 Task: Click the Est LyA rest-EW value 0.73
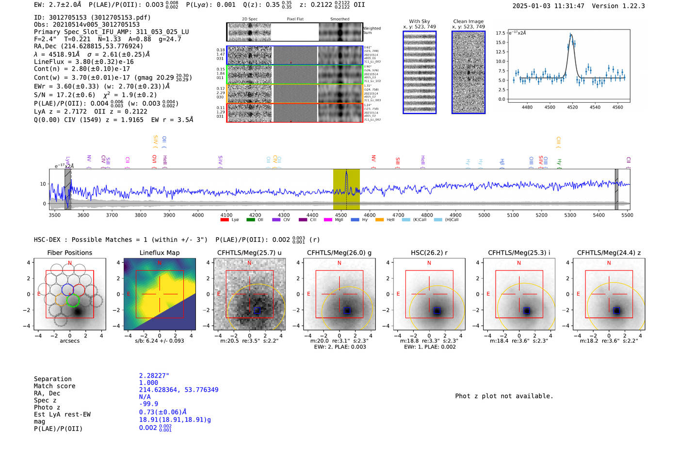point(162,412)
